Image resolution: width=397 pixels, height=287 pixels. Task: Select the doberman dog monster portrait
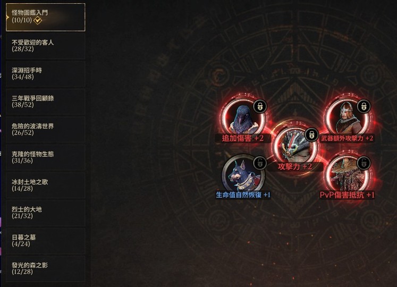[243, 174]
